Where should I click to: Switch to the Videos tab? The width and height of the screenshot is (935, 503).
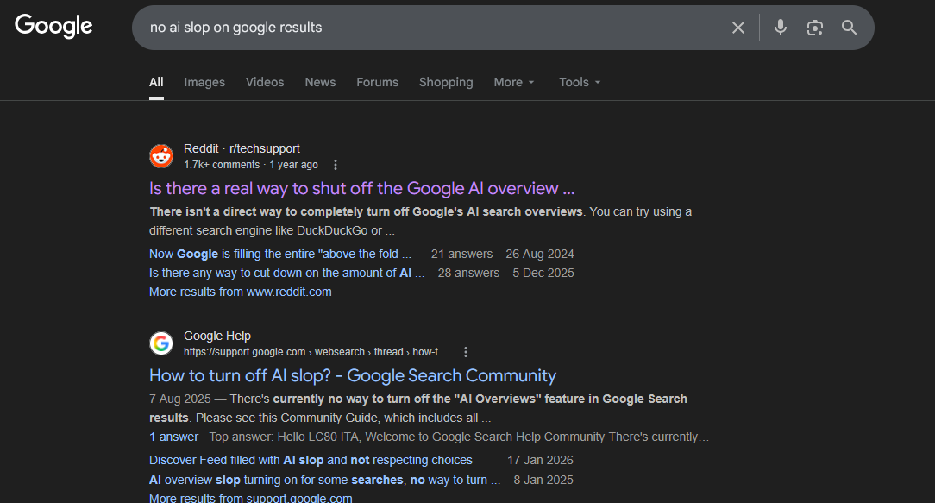[265, 82]
